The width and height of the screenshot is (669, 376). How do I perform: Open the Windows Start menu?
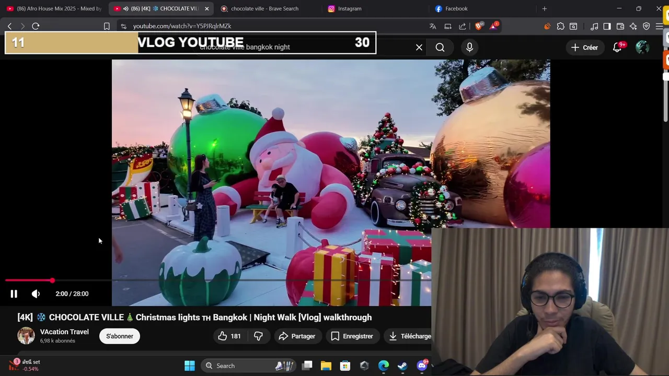point(190,366)
